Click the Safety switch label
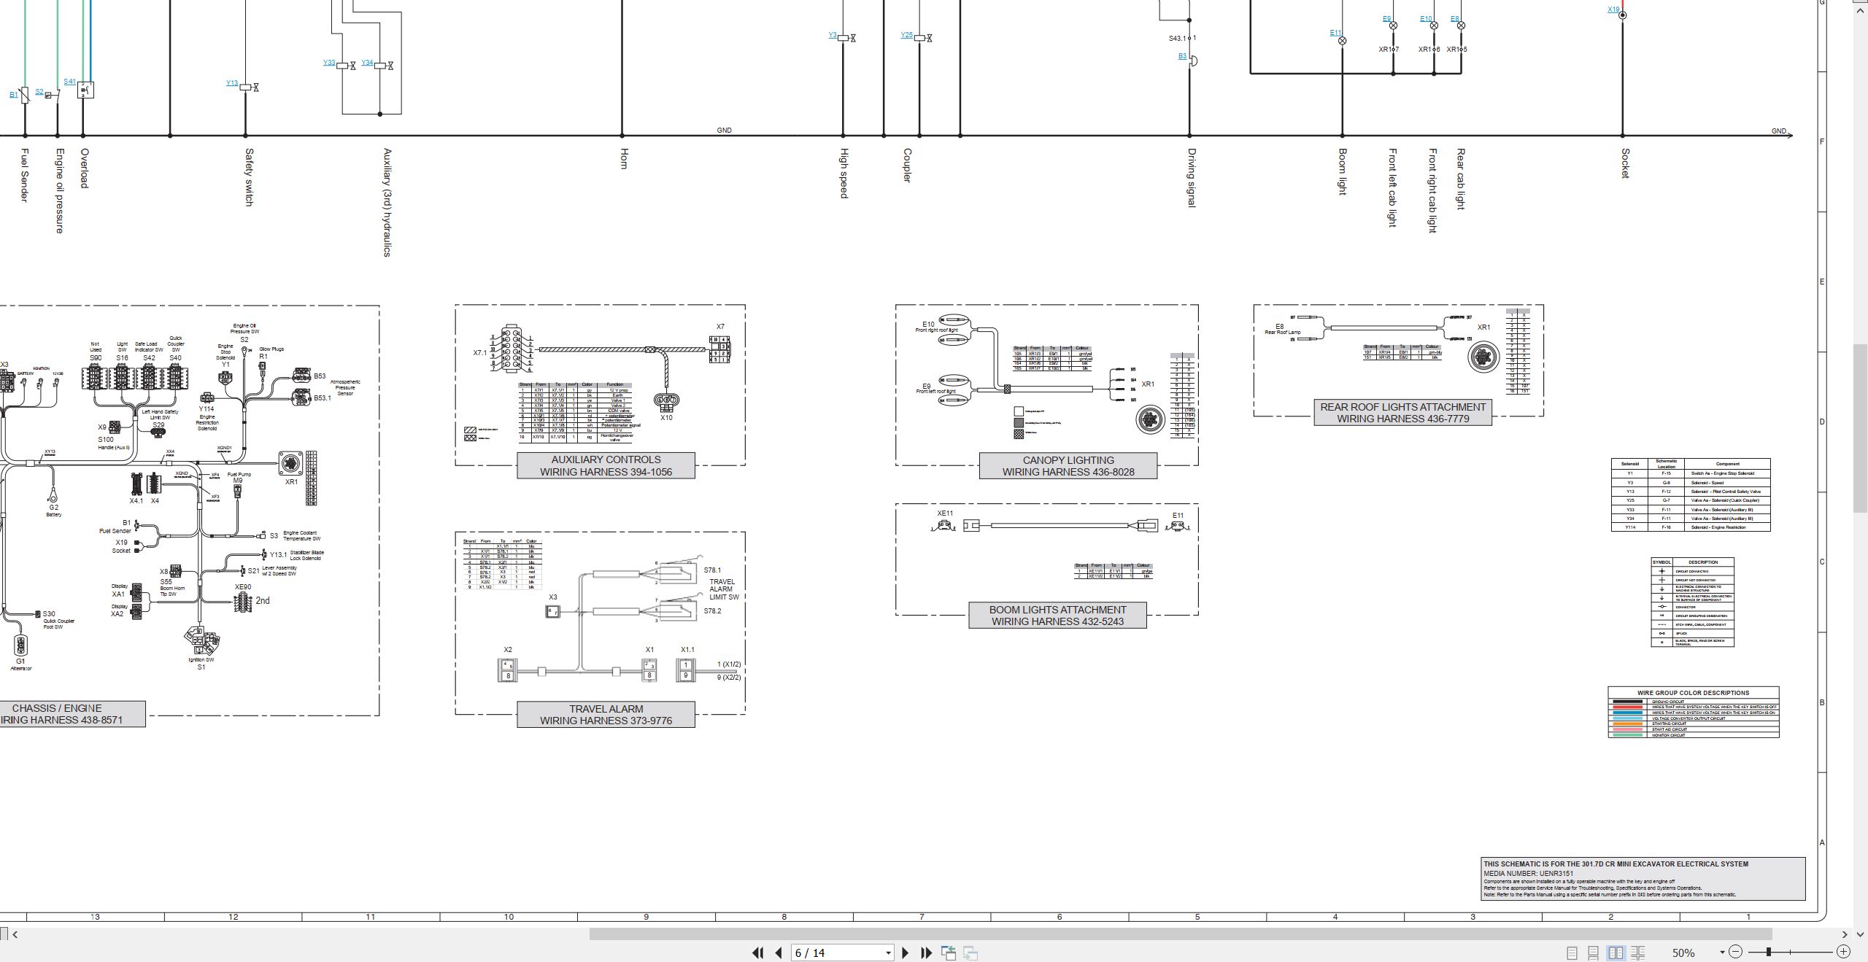Image resolution: width=1868 pixels, height=962 pixels. coord(249,177)
